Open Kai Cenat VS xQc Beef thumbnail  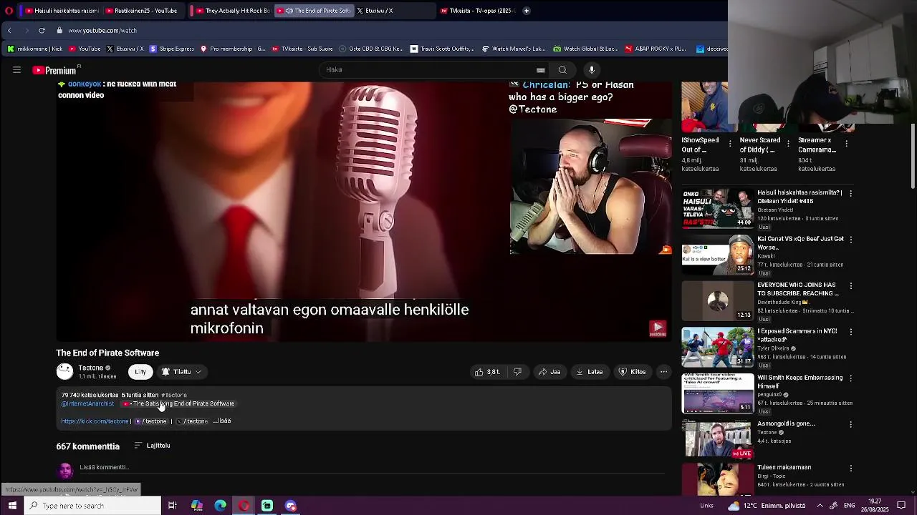point(718,254)
